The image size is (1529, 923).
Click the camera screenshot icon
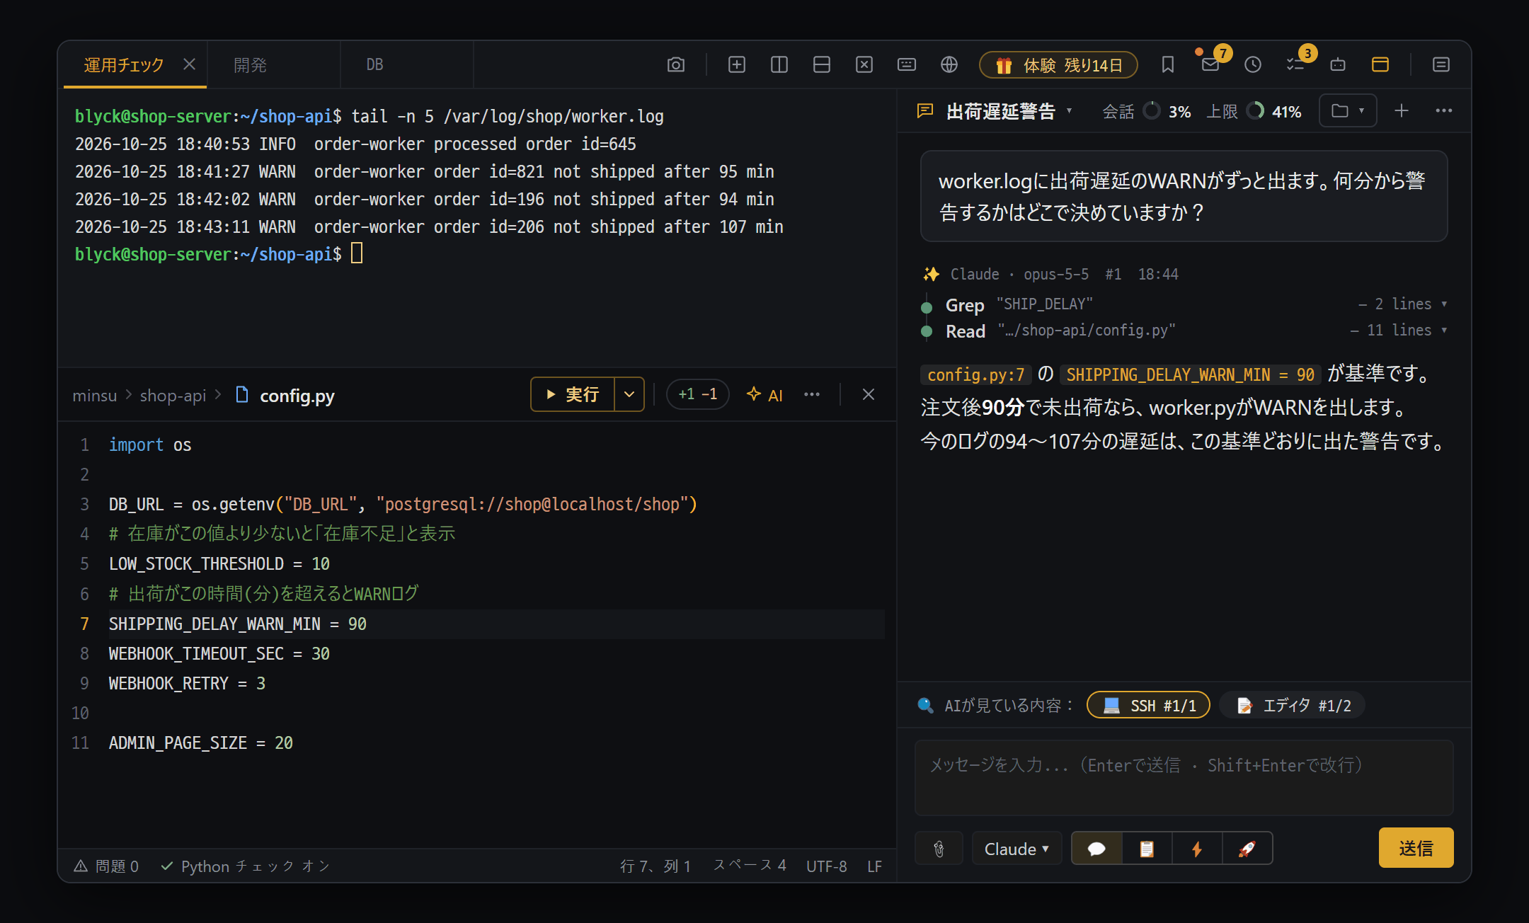click(x=675, y=65)
